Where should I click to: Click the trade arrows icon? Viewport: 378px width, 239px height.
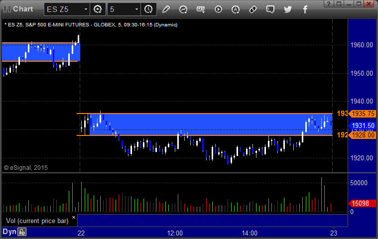tap(252, 9)
